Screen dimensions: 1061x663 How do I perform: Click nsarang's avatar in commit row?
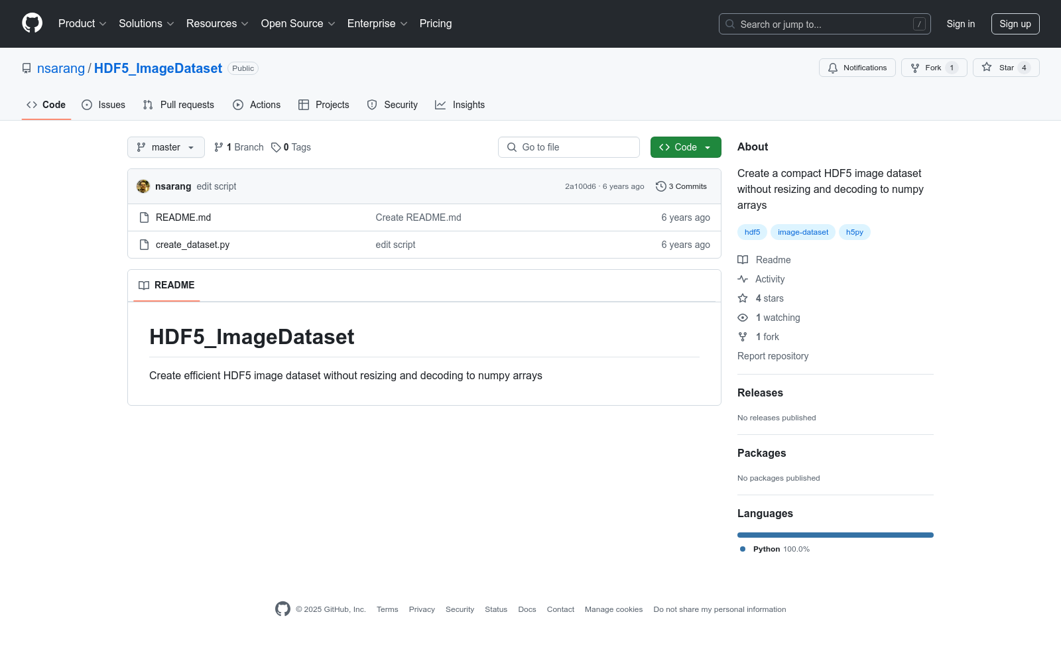(143, 186)
